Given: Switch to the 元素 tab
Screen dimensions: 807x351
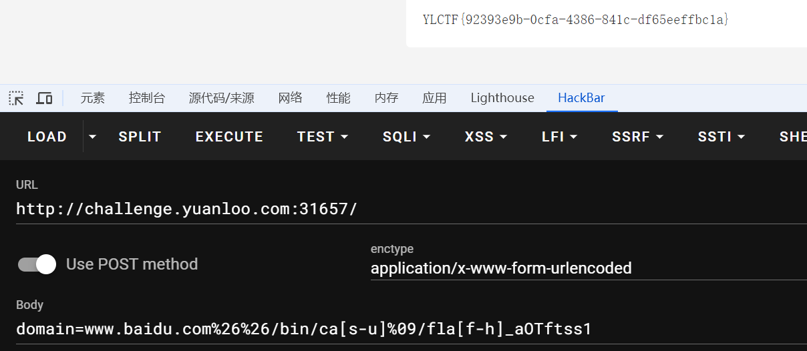Looking at the screenshot, I should click(93, 98).
